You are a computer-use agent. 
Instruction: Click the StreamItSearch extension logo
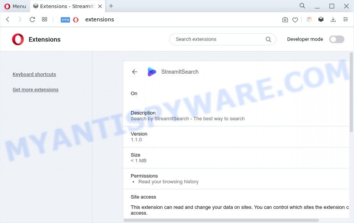(152, 72)
